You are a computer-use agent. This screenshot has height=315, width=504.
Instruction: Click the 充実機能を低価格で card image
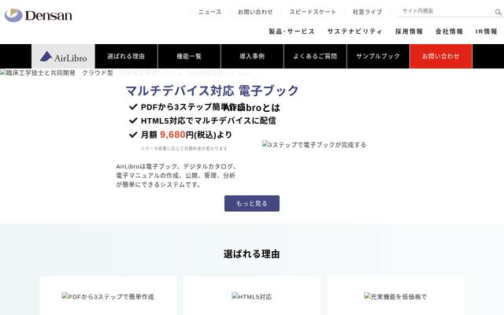point(395,296)
